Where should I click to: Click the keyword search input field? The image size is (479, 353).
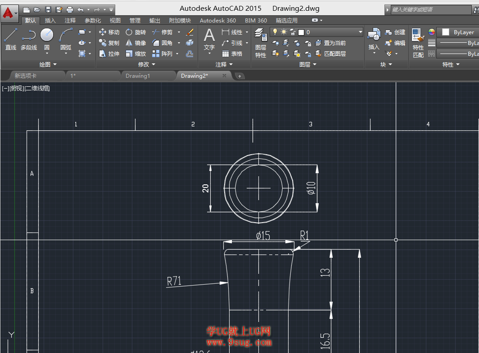coord(431,9)
